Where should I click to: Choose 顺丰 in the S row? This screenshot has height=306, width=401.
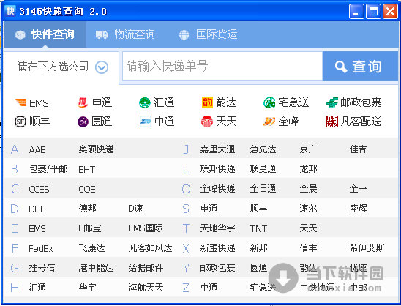tap(258, 209)
